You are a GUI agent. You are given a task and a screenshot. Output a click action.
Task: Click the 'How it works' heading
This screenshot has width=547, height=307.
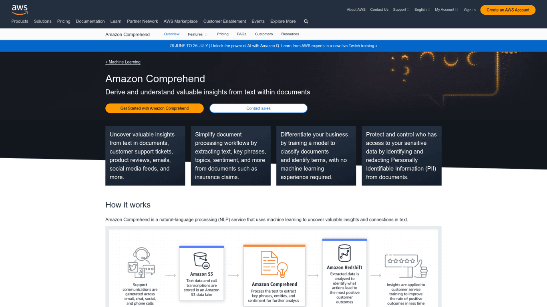tap(128, 205)
